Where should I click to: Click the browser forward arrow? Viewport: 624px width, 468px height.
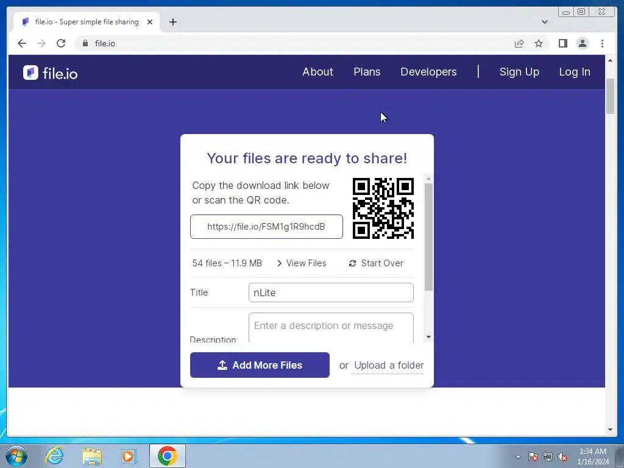point(41,43)
